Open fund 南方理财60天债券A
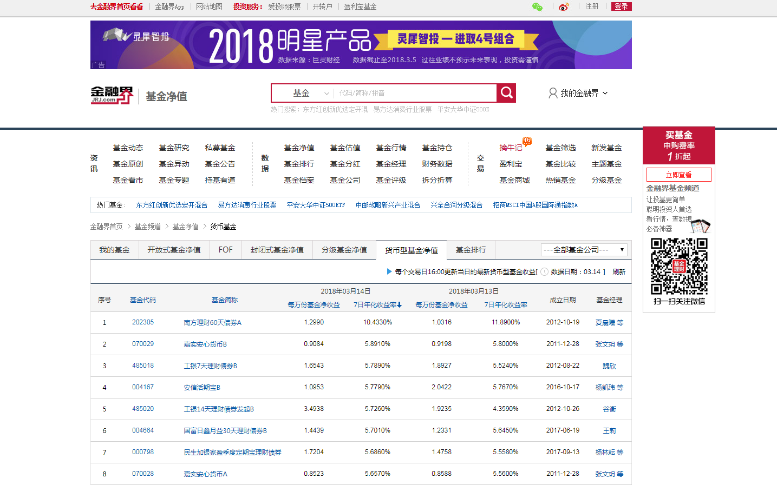The height and width of the screenshot is (485, 777). tap(212, 322)
